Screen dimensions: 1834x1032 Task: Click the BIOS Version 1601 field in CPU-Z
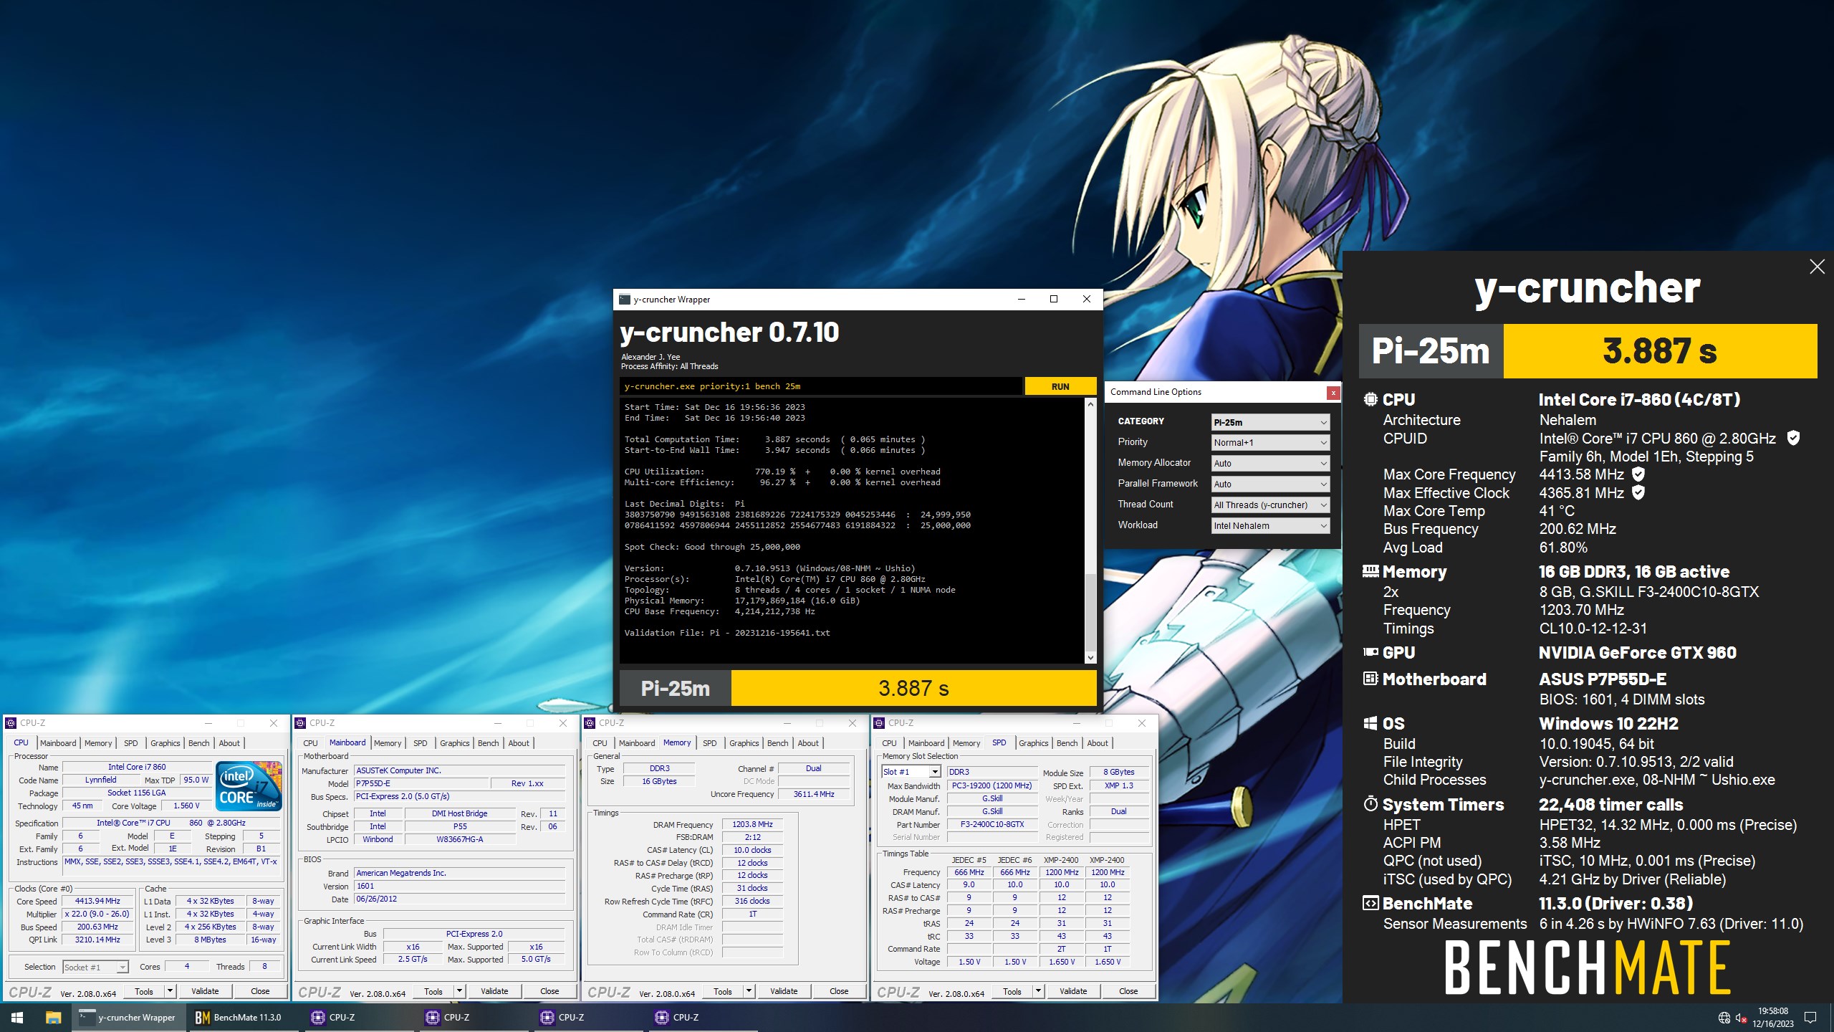(459, 887)
